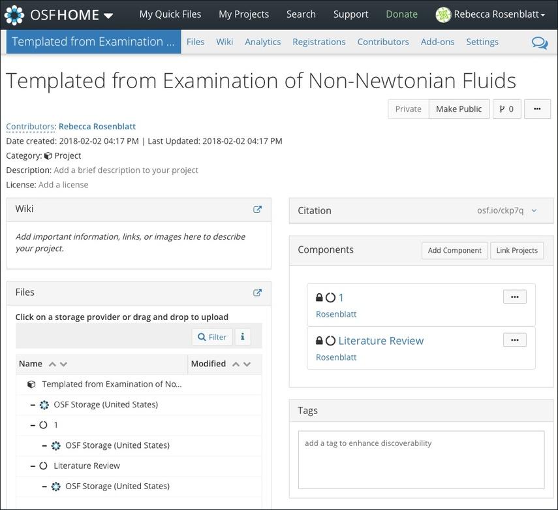Click the osf.io/ckp7q citation URL

pos(501,210)
